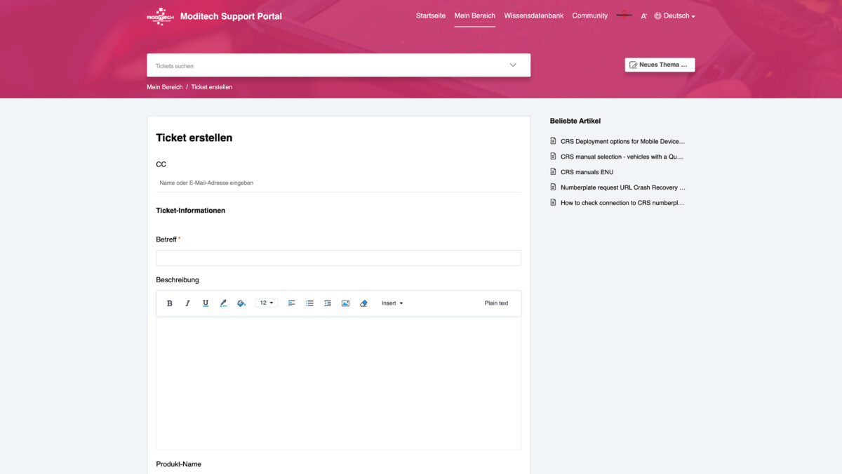Clear formatting with the eraser icon

point(363,303)
